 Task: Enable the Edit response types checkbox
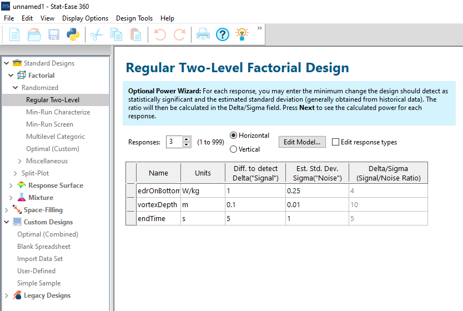(x=335, y=142)
